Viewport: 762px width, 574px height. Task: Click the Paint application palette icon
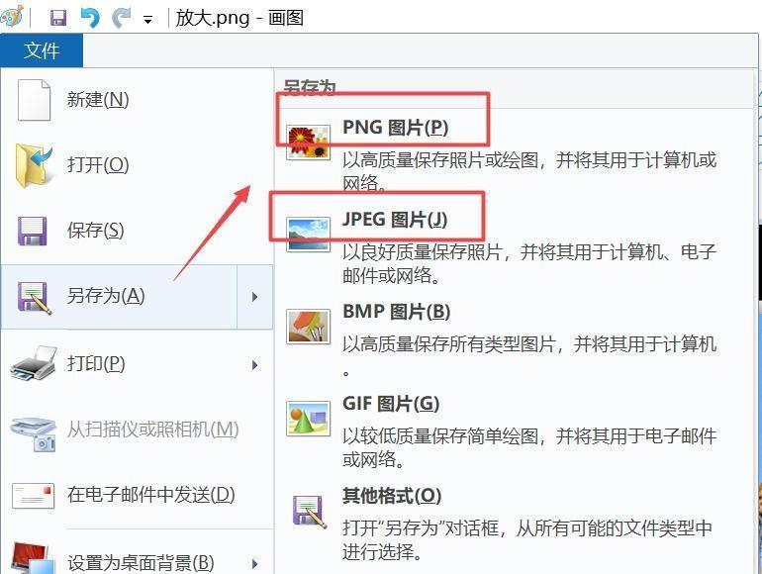pos(12,16)
